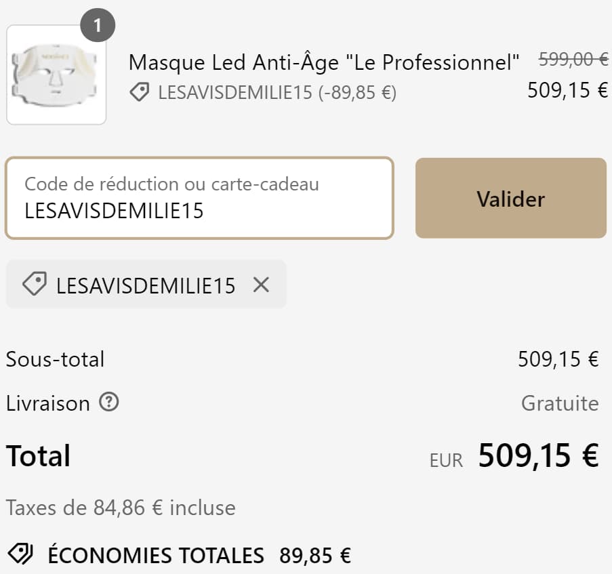Click the Livraison label
The height and width of the screenshot is (574, 612).
[x=47, y=403]
